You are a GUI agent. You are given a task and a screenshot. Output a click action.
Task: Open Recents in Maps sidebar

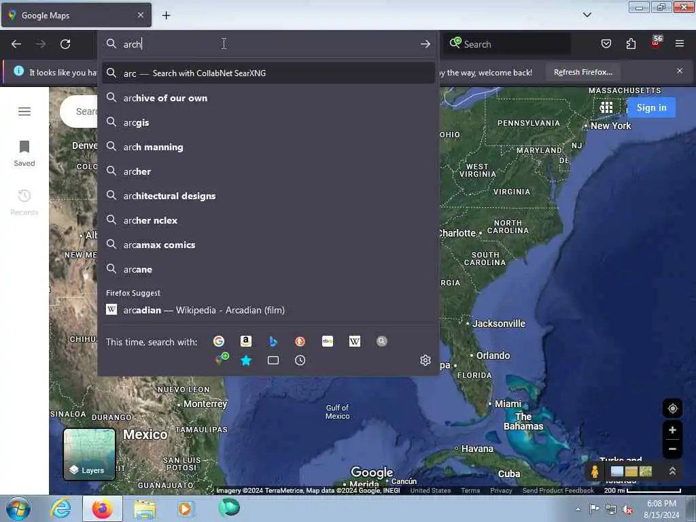point(24,203)
